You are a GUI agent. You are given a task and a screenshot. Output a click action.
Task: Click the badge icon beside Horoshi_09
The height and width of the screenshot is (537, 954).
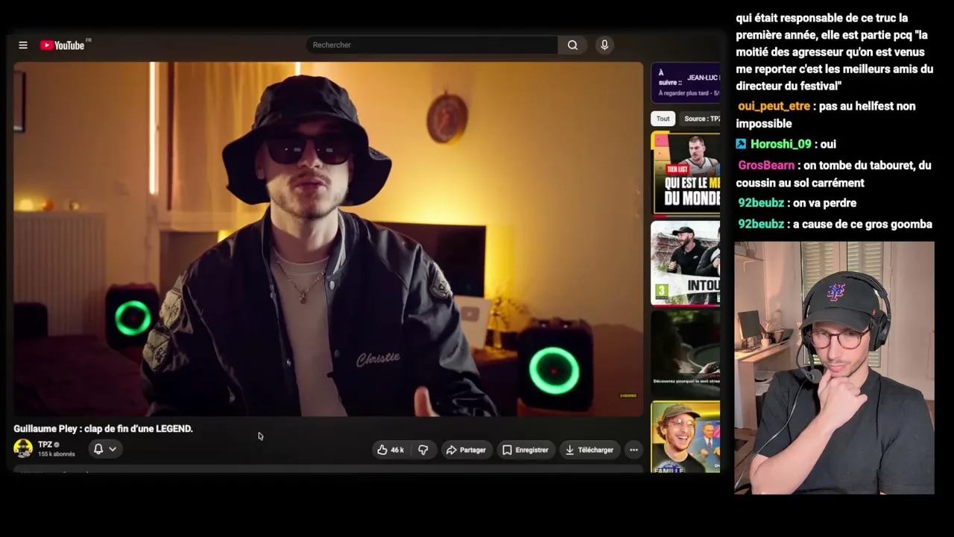coord(741,144)
